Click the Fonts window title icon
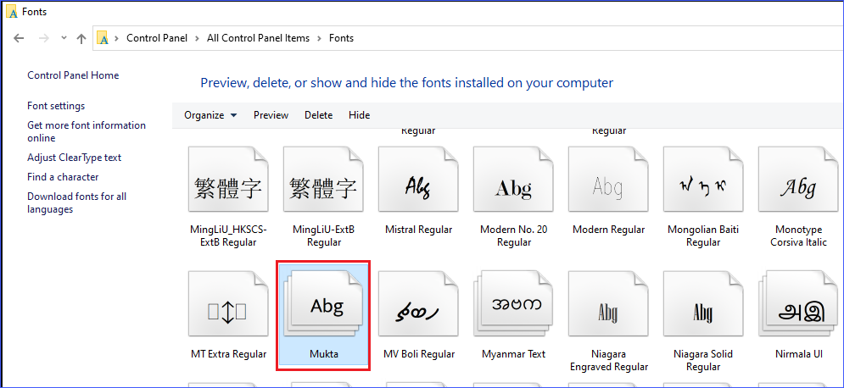The image size is (844, 388). click(13, 12)
